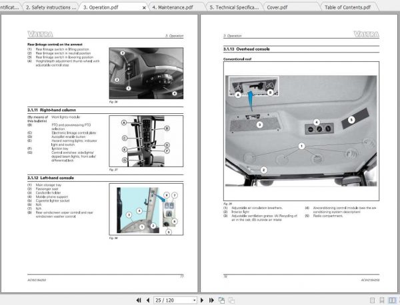Click the Valtra logo on left page

coord(40,34)
